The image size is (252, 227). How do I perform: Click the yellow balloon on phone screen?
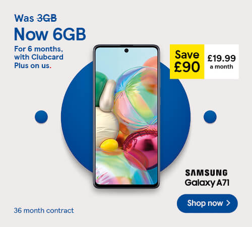(109, 145)
